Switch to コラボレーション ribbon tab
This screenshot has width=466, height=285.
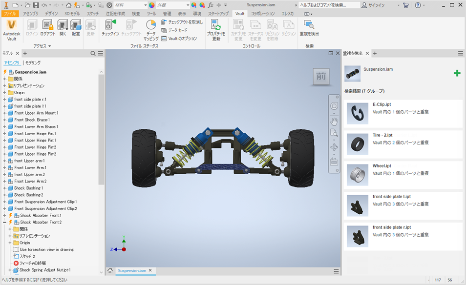click(x=263, y=14)
